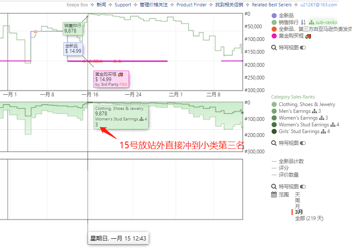Image resolution: width=352 pixels, height=251 pixels.
Task: Select the 周 (week) range option
Action: tap(297, 200)
